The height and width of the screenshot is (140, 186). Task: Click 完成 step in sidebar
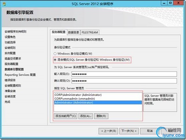[x=7, y=102]
